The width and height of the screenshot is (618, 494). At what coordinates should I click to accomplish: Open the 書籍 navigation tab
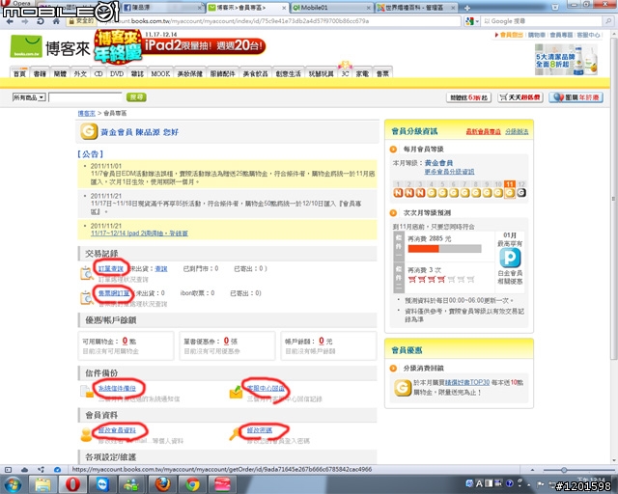(x=40, y=73)
